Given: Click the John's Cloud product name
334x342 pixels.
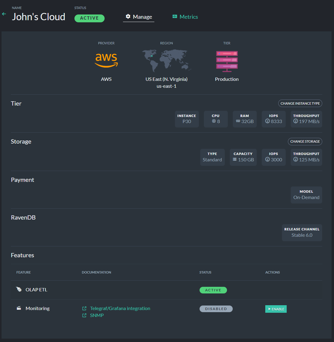Looking at the screenshot, I should tap(38, 17).
